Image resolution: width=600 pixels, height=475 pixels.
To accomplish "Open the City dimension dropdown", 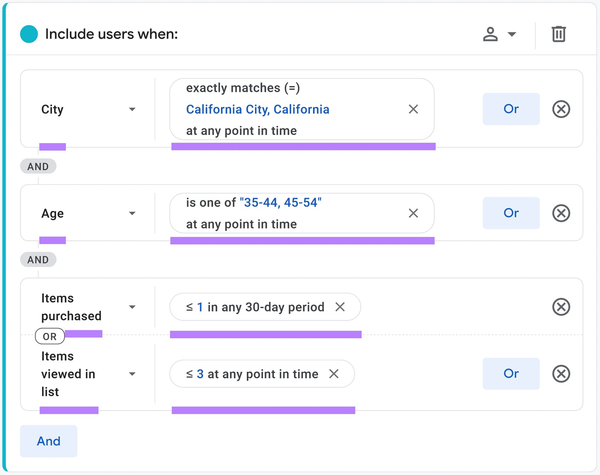I will [132, 109].
